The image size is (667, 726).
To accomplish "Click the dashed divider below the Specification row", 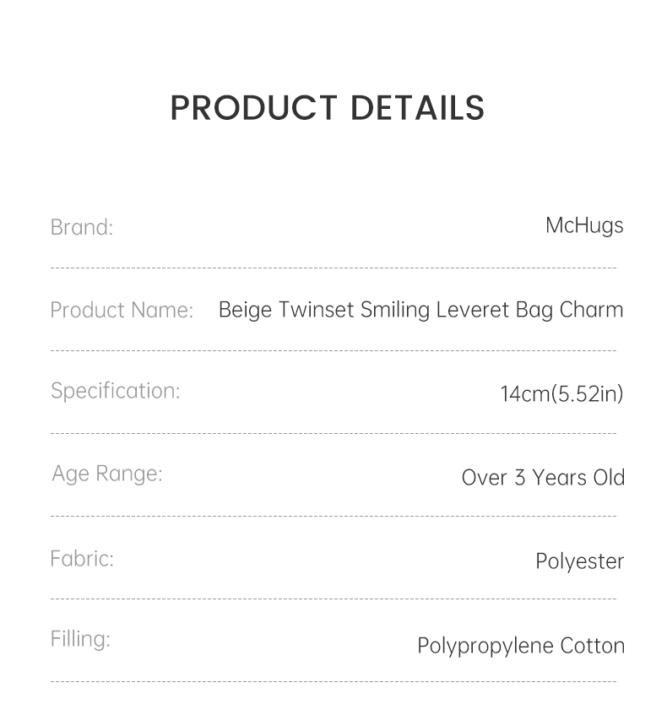I will pyautogui.click(x=333, y=433).
